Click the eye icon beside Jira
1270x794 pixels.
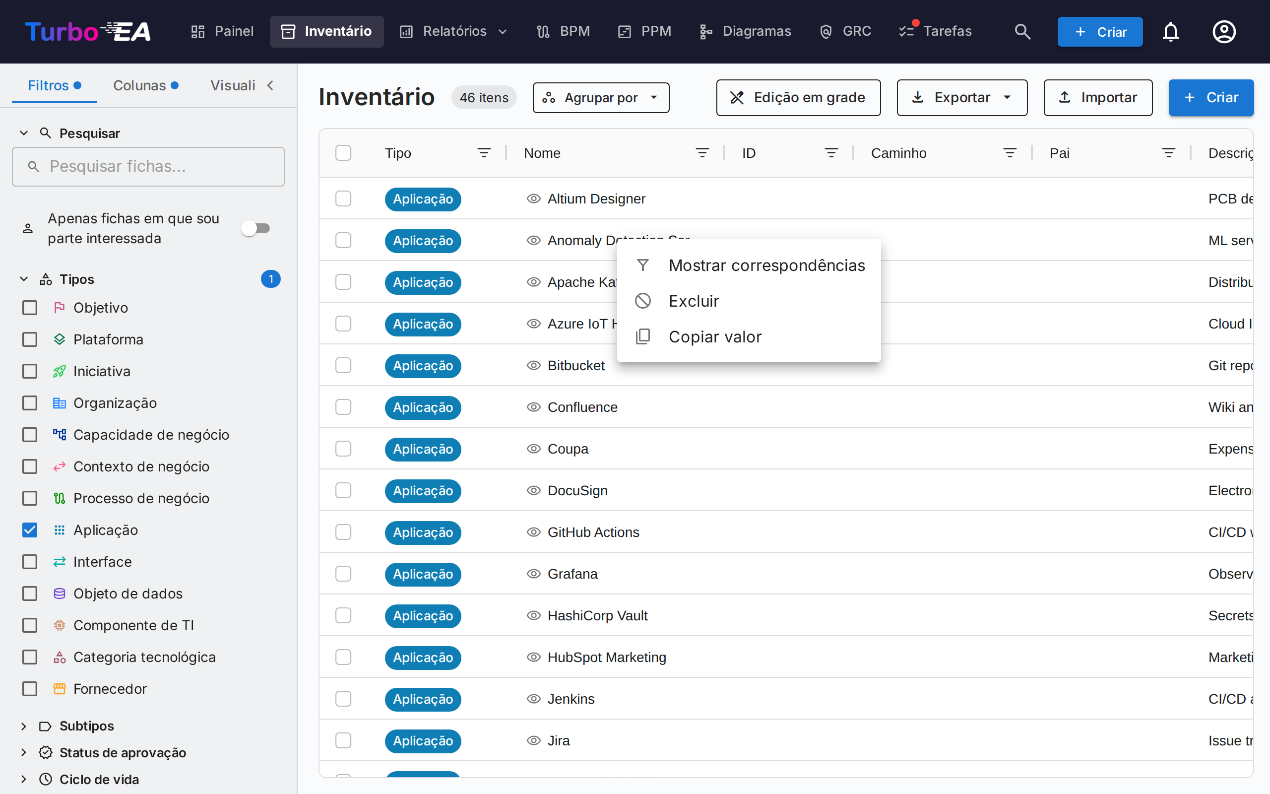pyautogui.click(x=534, y=740)
